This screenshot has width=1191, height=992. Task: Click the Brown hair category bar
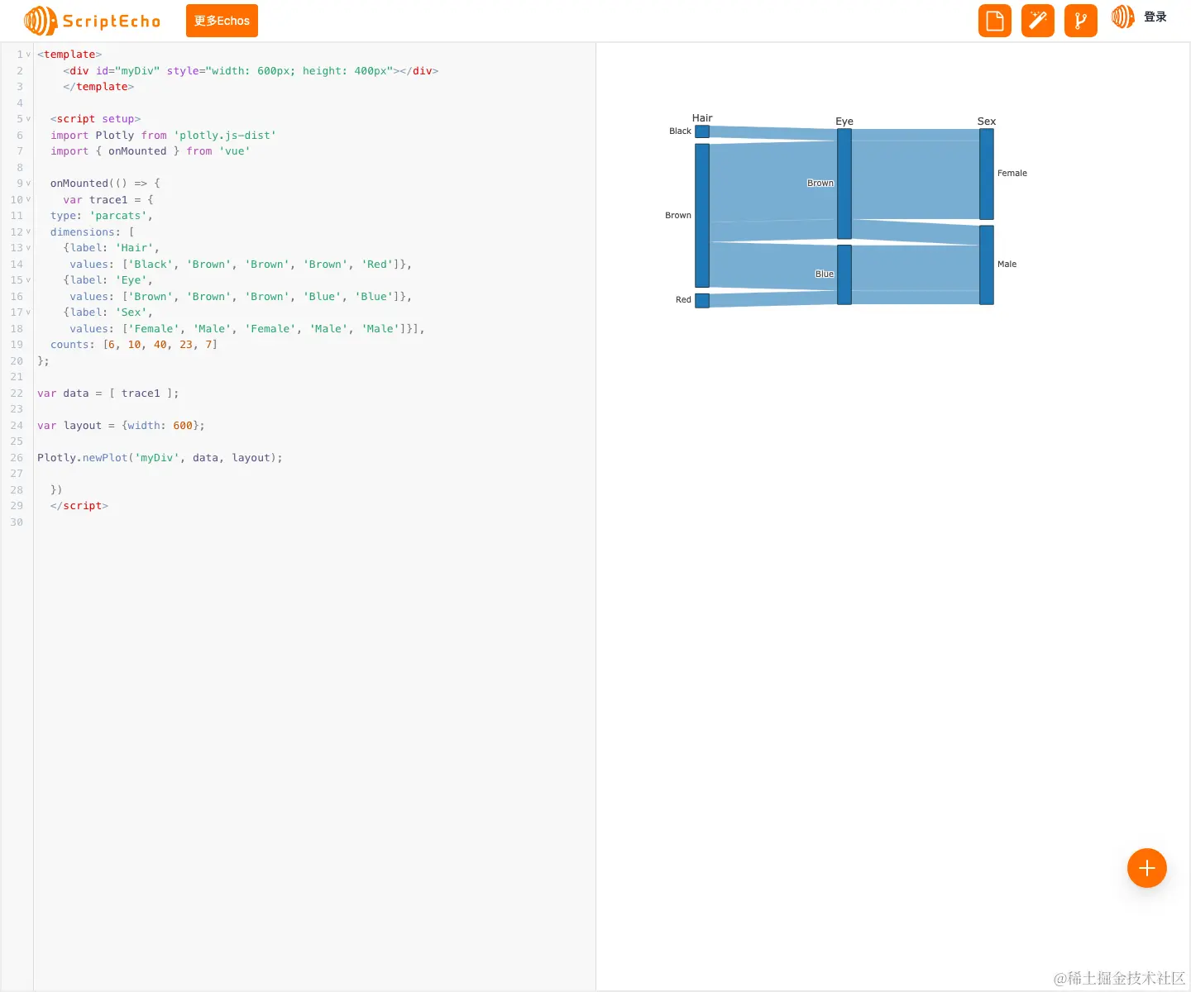702,216
